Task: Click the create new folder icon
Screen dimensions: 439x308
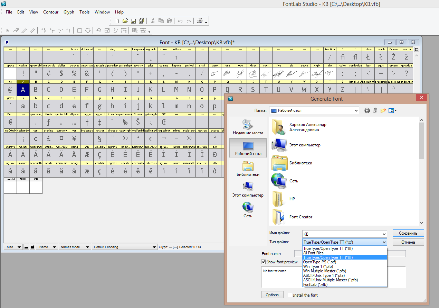Action: (383, 110)
